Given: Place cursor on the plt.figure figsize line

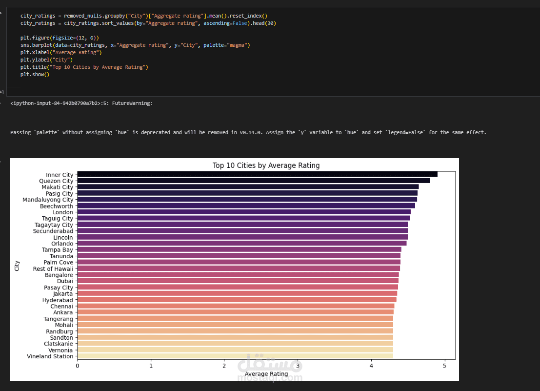Looking at the screenshot, I should pos(60,38).
